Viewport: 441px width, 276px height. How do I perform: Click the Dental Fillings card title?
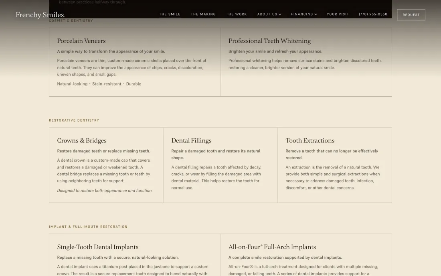coord(191,140)
